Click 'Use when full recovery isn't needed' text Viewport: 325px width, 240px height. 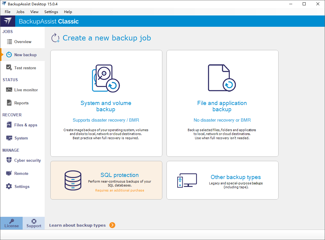[222, 138]
